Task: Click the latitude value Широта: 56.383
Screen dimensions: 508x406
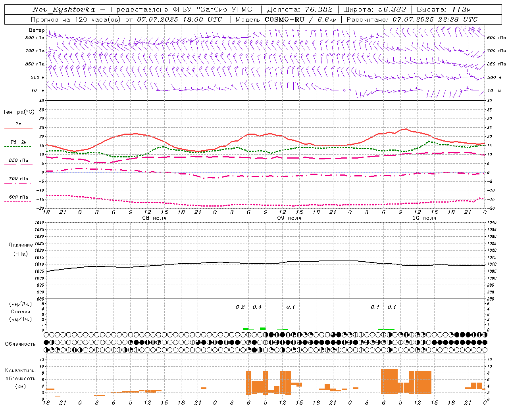Action: pos(374,10)
